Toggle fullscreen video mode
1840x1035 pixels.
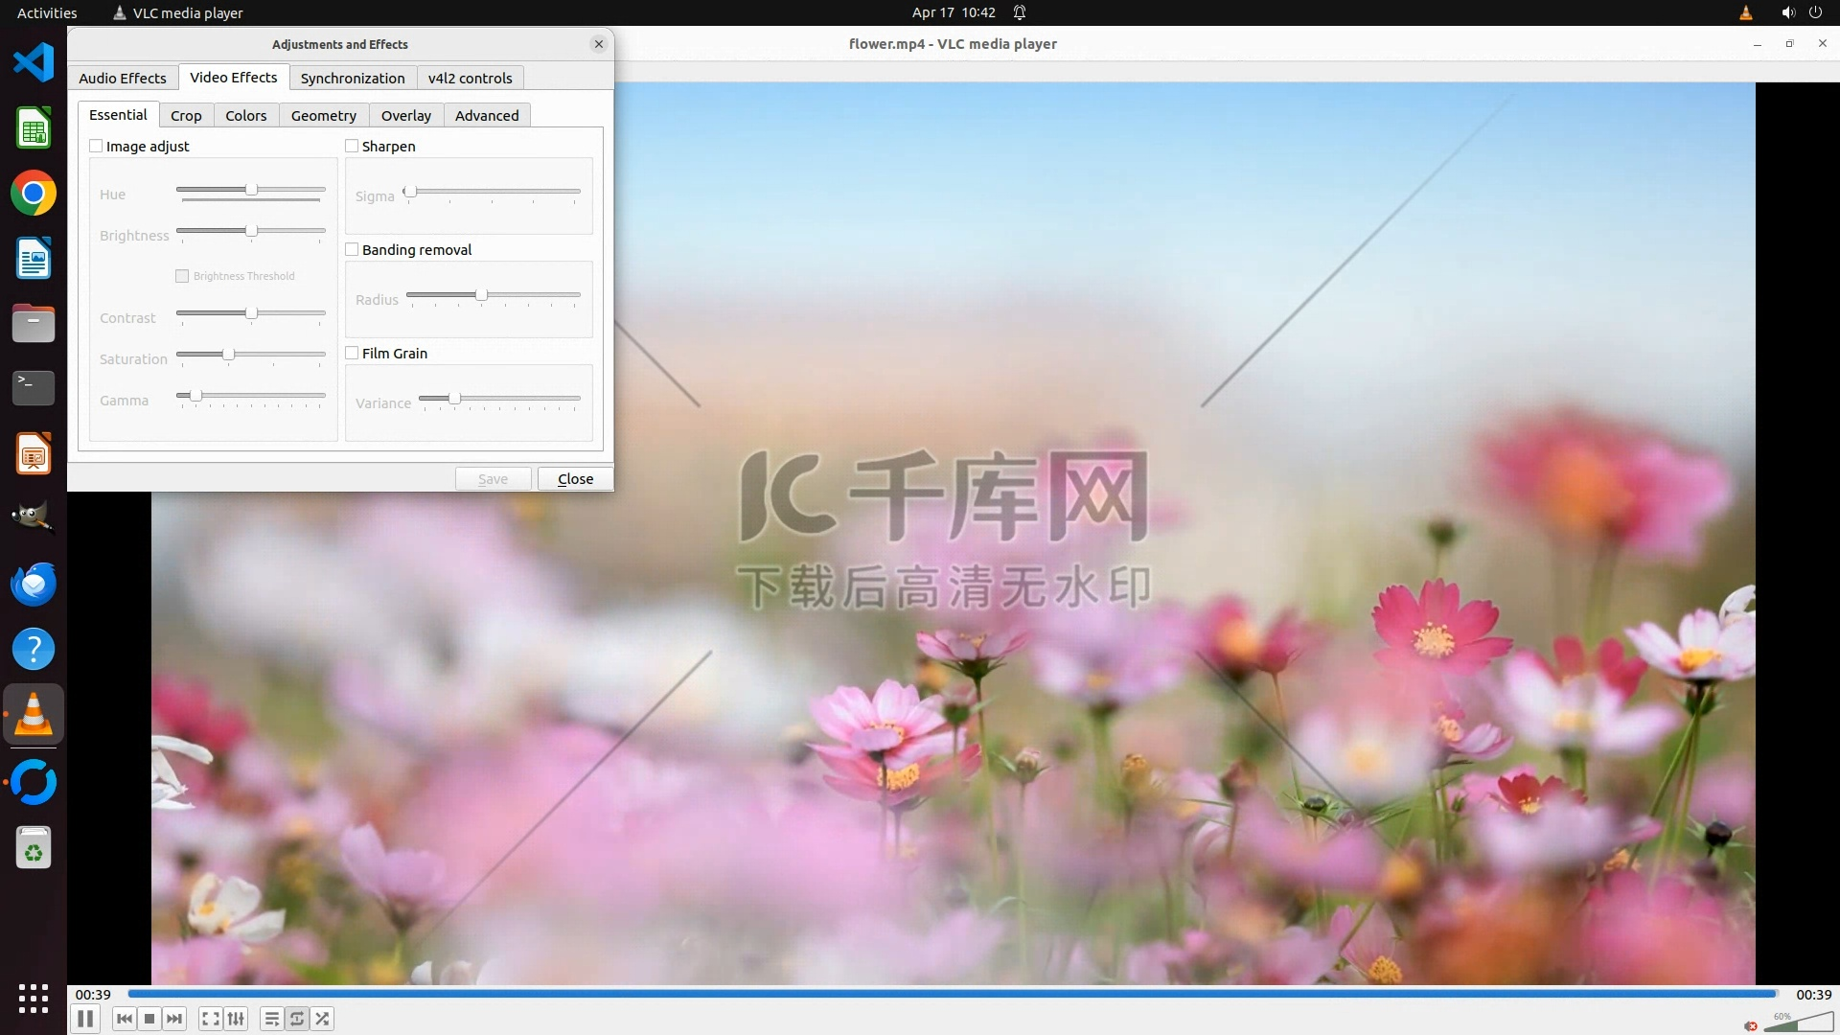pos(210,1019)
